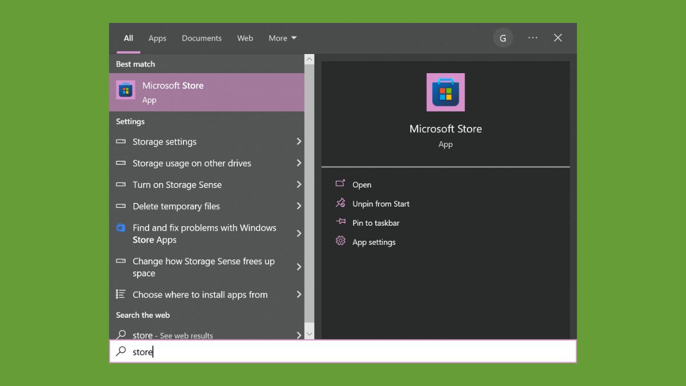Click the search box magnifier icon
The width and height of the screenshot is (686, 386).
(x=121, y=351)
